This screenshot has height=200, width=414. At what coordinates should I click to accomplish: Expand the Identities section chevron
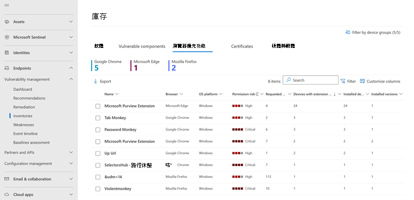pos(71,53)
